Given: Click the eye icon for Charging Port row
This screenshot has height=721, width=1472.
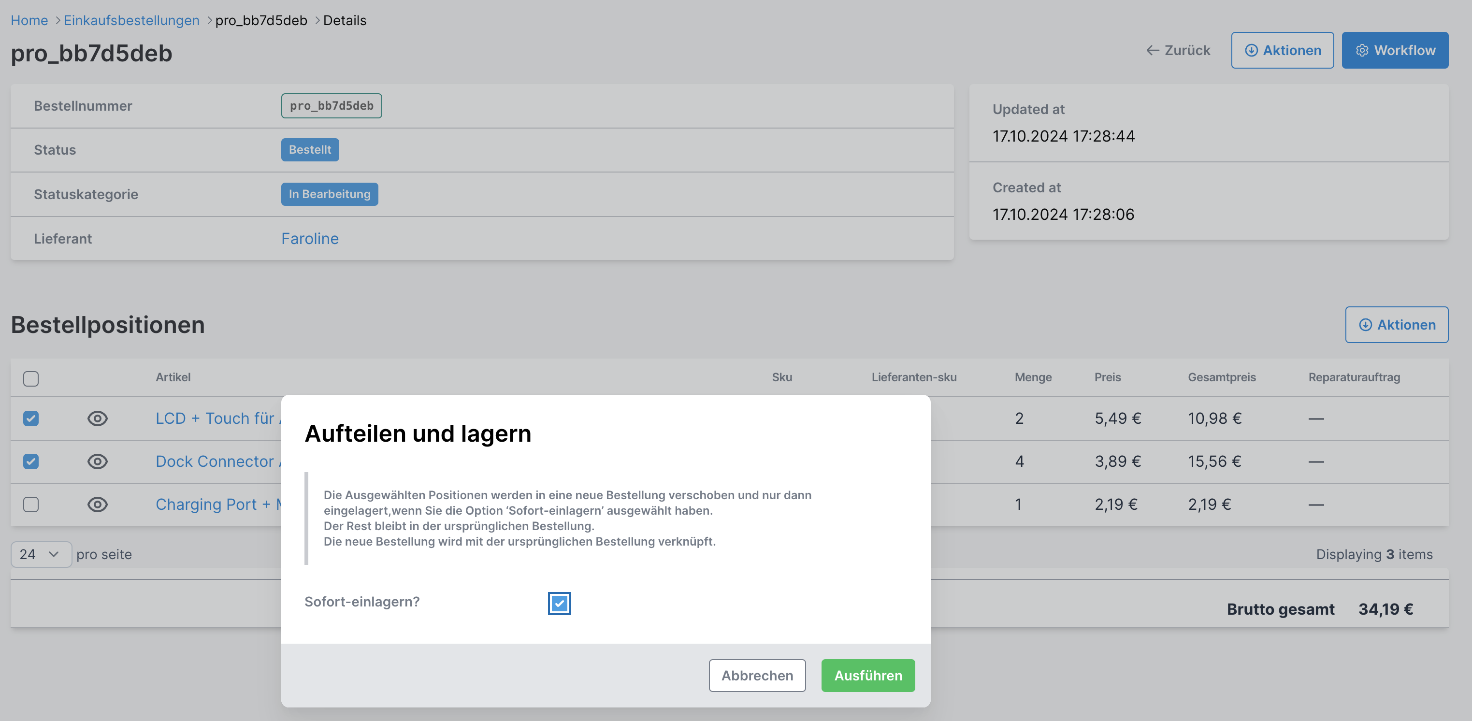Looking at the screenshot, I should [x=97, y=505].
